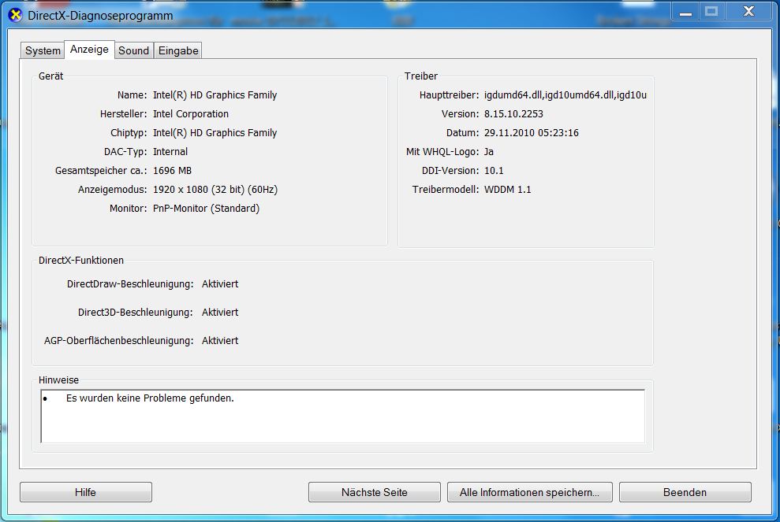Click the 'Gesamtspeicher ca.:' label
The width and height of the screenshot is (780, 522).
[101, 170]
